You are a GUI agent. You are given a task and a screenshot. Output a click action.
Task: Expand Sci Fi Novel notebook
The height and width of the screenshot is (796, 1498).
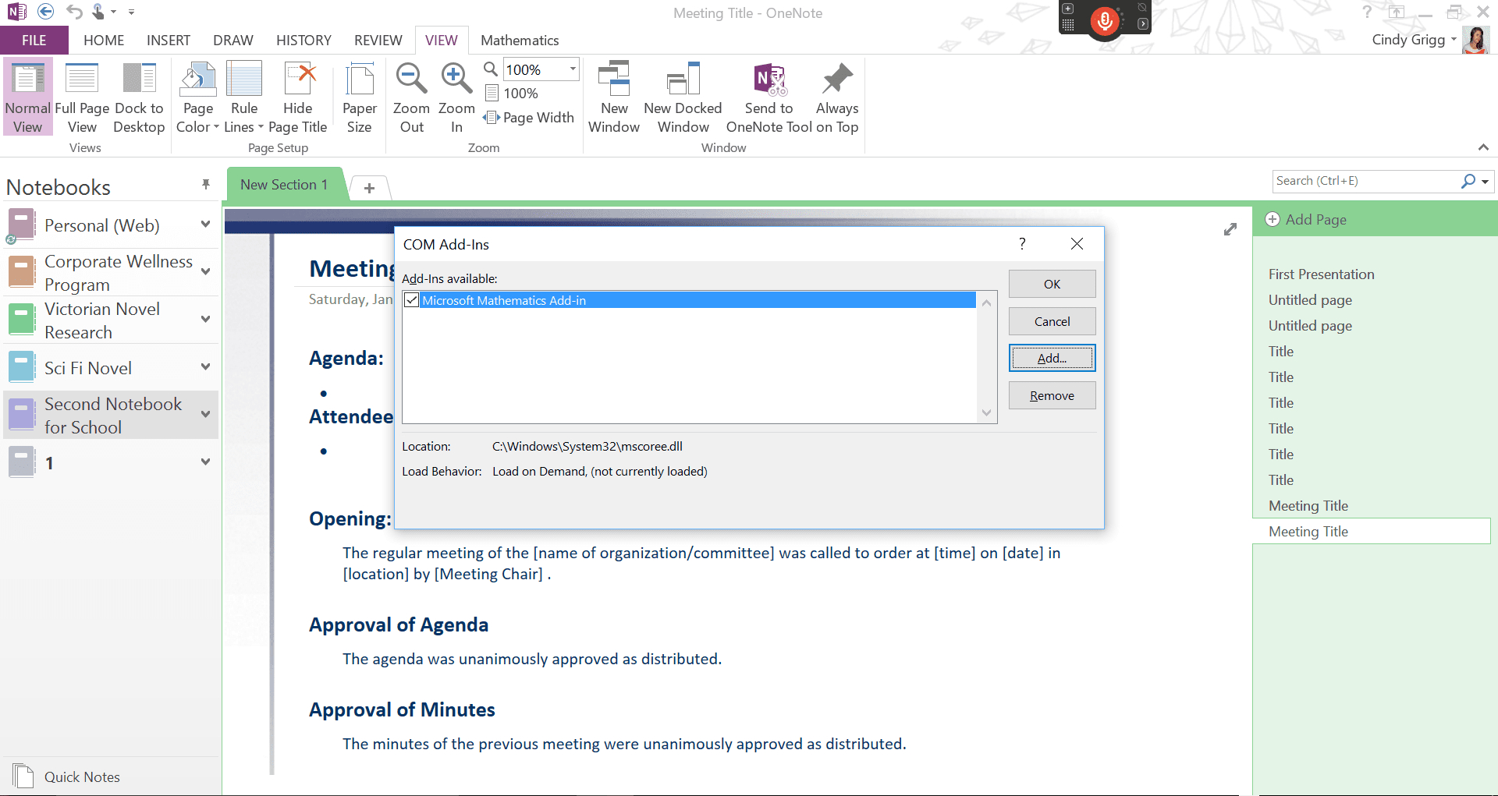click(205, 367)
